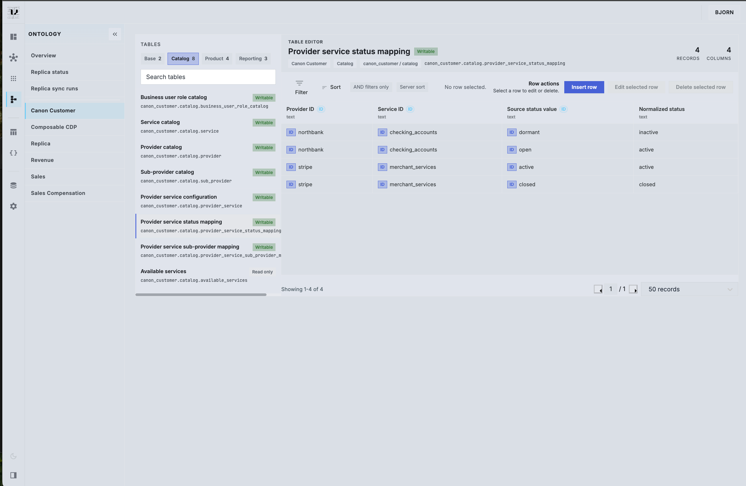This screenshot has width=746, height=486.
Task: Open the settings gear icon
Action: pyautogui.click(x=14, y=206)
